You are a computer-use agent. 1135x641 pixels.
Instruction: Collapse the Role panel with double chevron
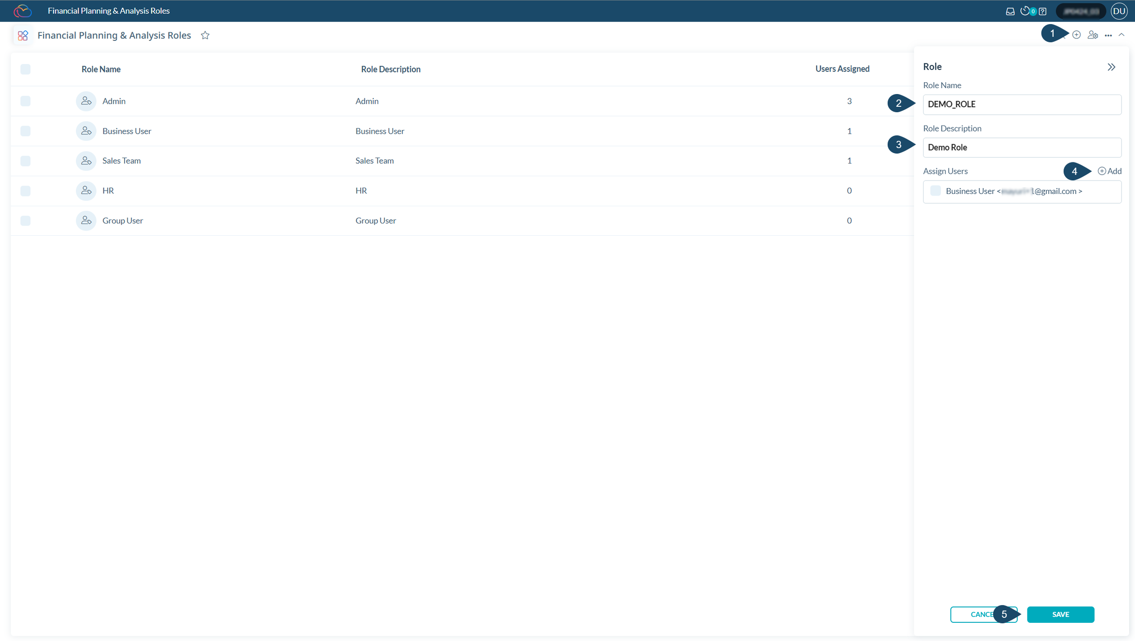(x=1112, y=66)
